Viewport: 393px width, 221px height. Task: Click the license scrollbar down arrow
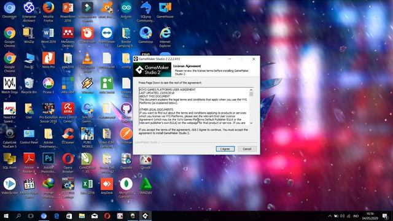click(x=251, y=123)
